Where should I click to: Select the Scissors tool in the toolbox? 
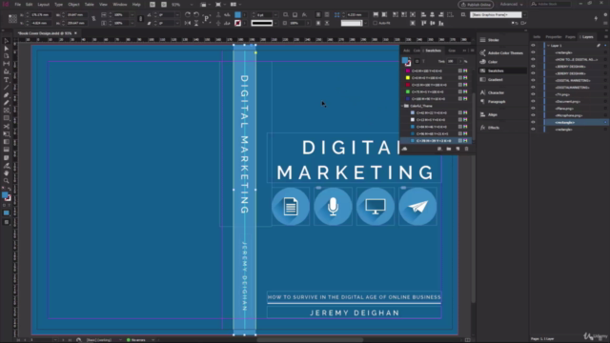tap(7, 127)
